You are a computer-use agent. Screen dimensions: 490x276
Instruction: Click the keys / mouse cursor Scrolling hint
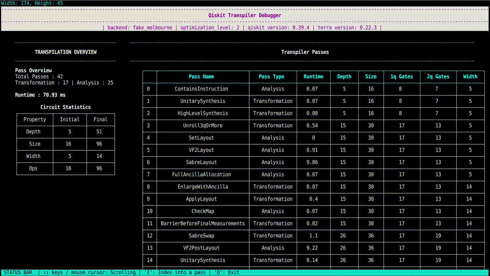click(89, 273)
